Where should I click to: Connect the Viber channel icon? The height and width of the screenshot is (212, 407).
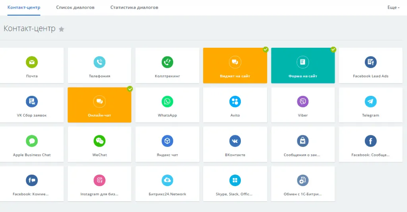click(x=302, y=101)
